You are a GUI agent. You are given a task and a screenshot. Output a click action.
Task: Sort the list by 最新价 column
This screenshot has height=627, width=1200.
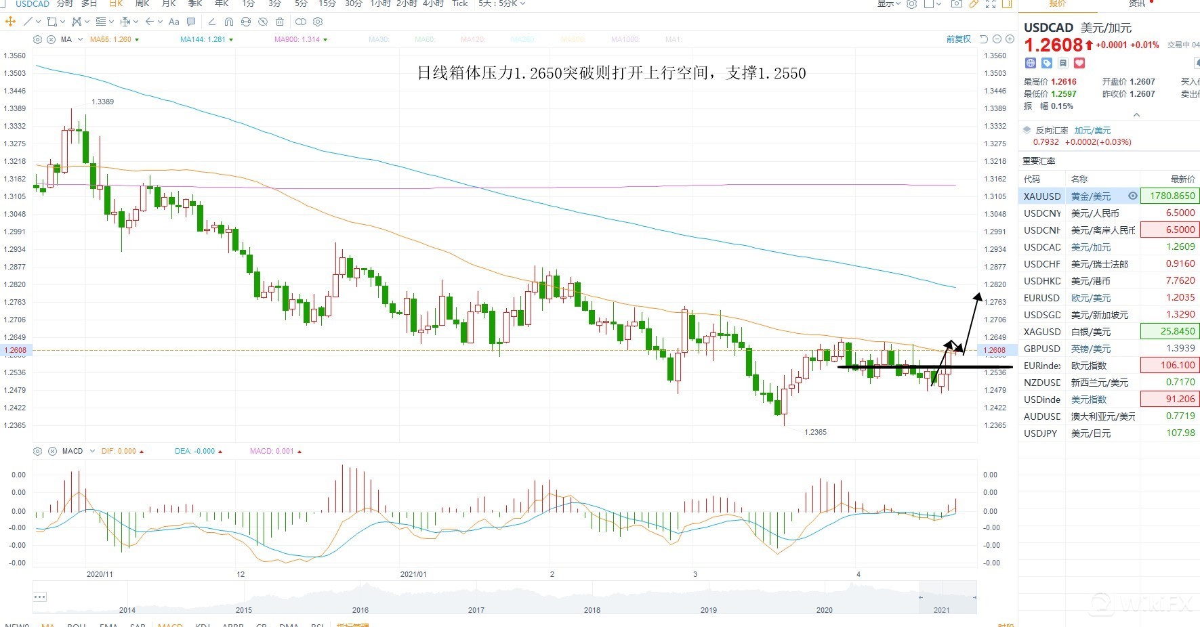coord(1183,179)
